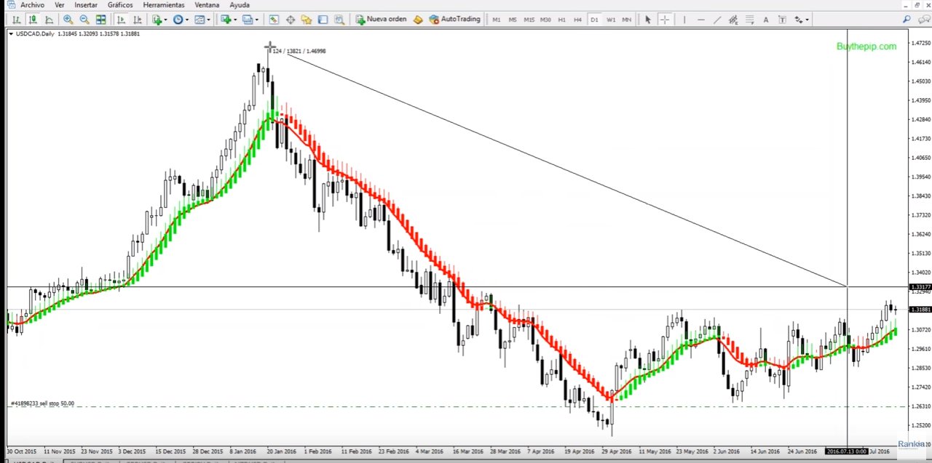Viewport: 932px width, 463px height.
Task: Toggle the AutoTrading button
Action: pos(455,20)
